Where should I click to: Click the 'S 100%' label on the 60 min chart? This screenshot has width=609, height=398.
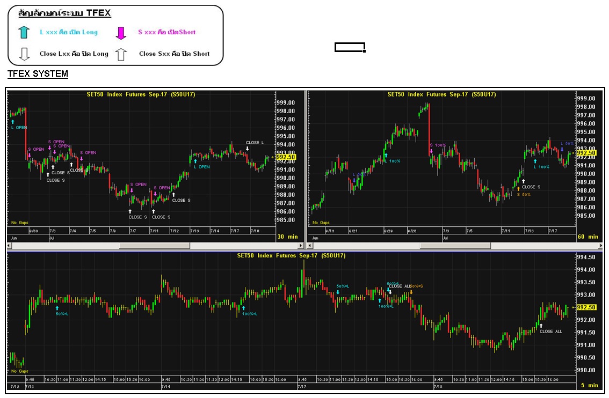click(x=438, y=145)
